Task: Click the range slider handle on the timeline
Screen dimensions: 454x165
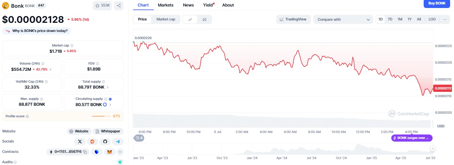Action: (433, 149)
